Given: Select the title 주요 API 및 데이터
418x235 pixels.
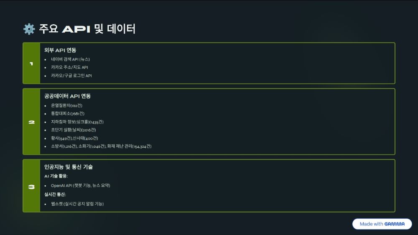Looking at the screenshot, I should [x=87, y=29].
